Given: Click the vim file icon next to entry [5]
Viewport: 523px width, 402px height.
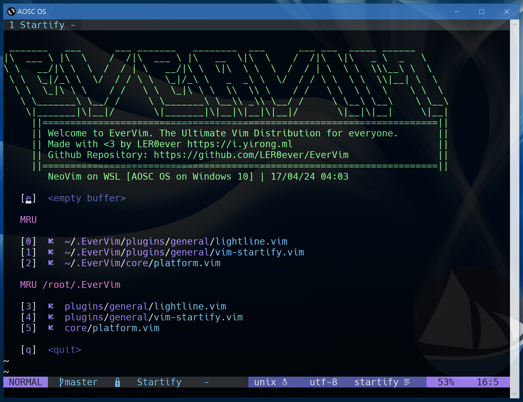Looking at the screenshot, I should click(51, 328).
